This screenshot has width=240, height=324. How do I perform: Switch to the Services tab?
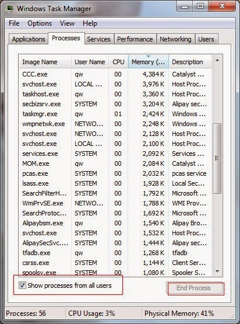coord(98,39)
